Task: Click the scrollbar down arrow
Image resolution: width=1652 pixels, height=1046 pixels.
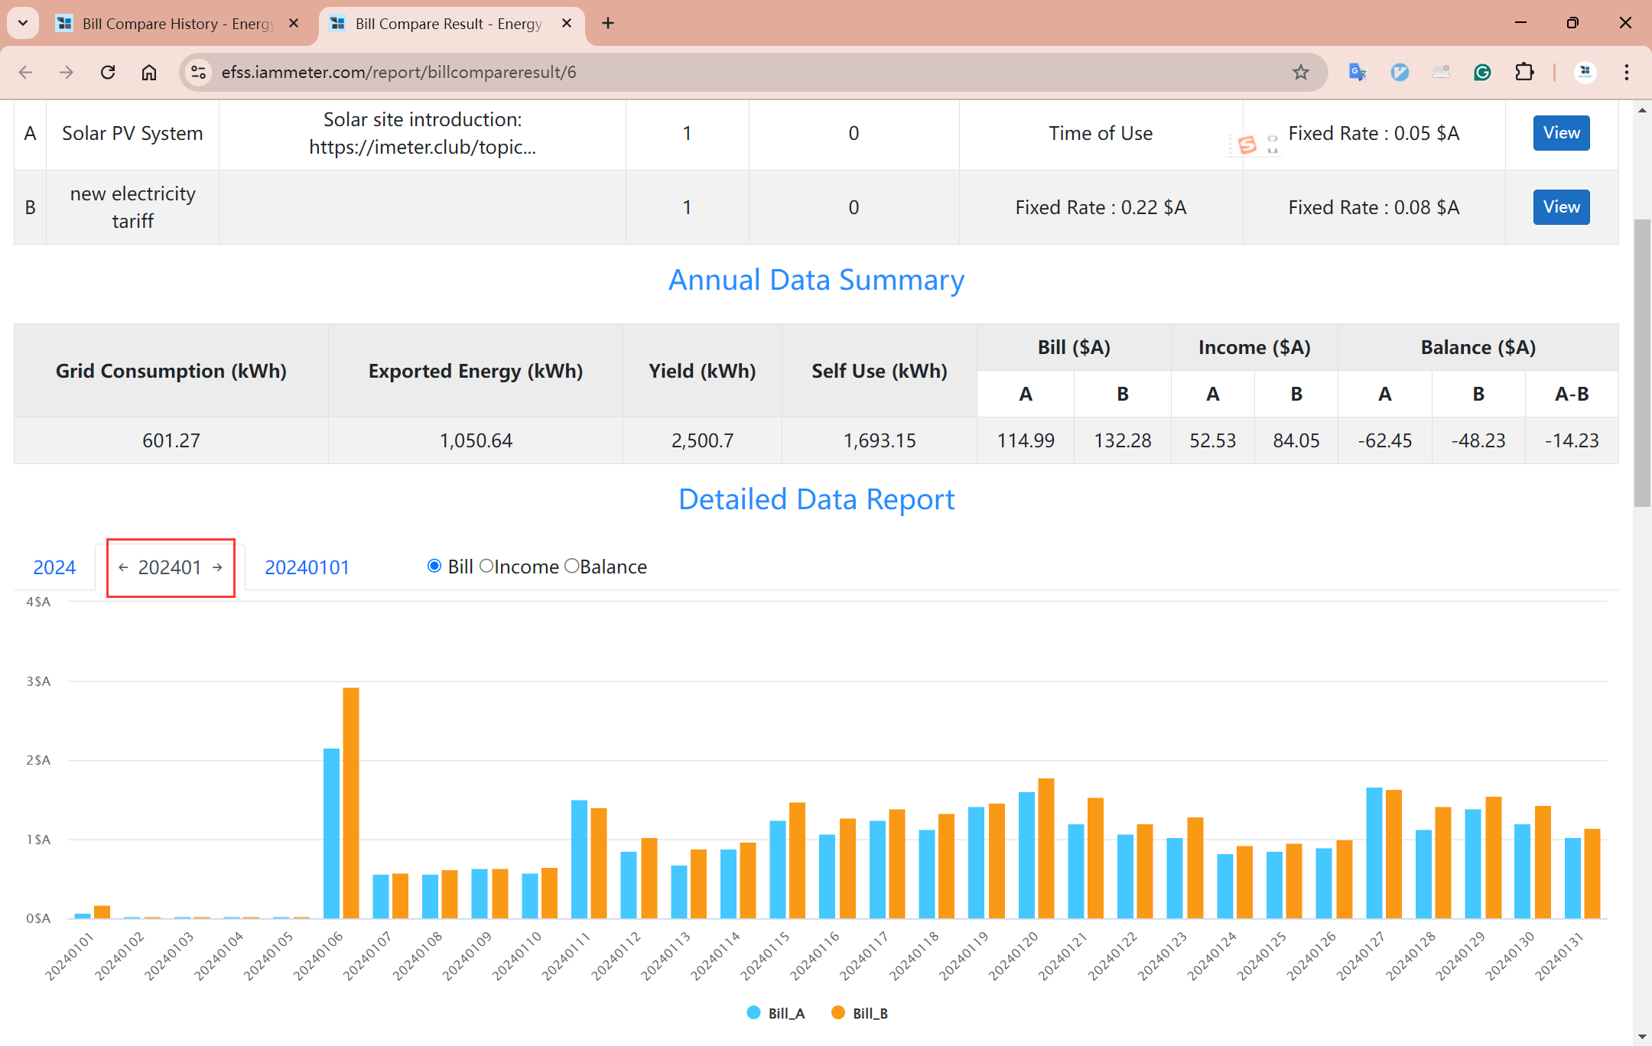Action: 1641,1038
